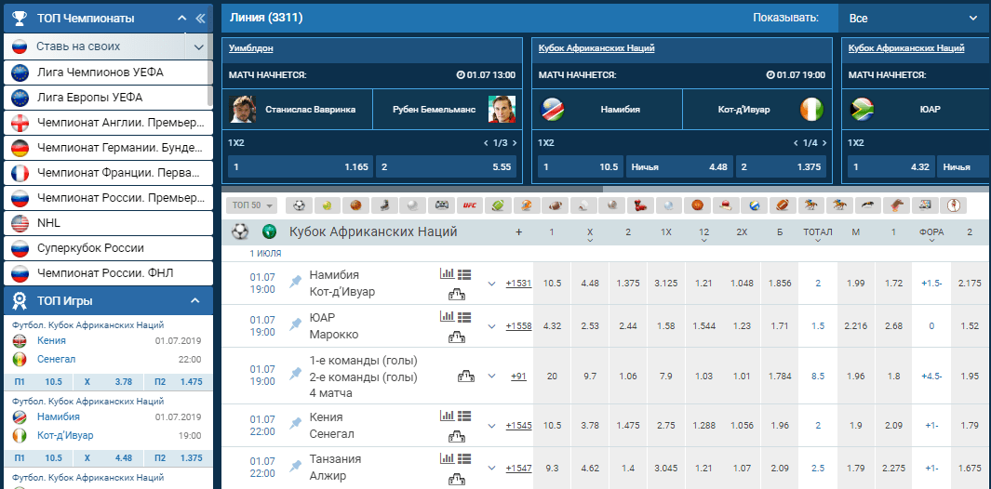Open standings podium icon for Намибия match
This screenshot has height=489, width=991.
pyautogui.click(x=456, y=293)
